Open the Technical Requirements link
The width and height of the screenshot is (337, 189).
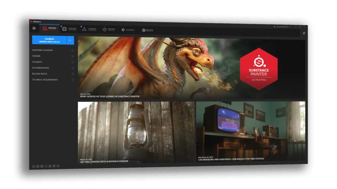45,80
